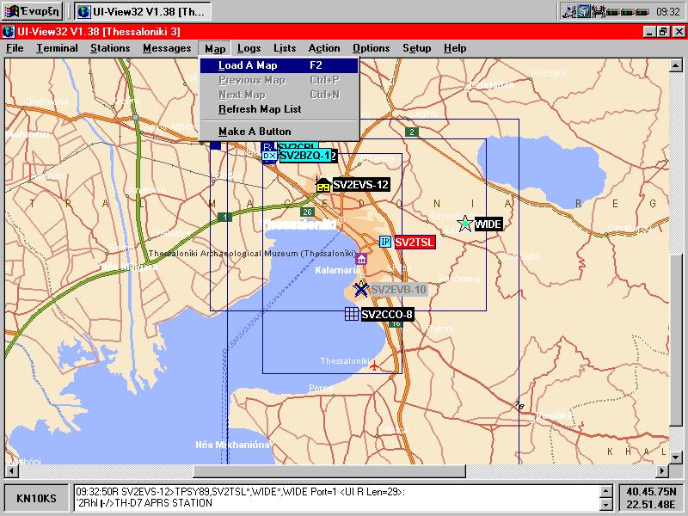This screenshot has width=688, height=516.
Task: Click the SV2EVS-12 station label
Action: [360, 185]
